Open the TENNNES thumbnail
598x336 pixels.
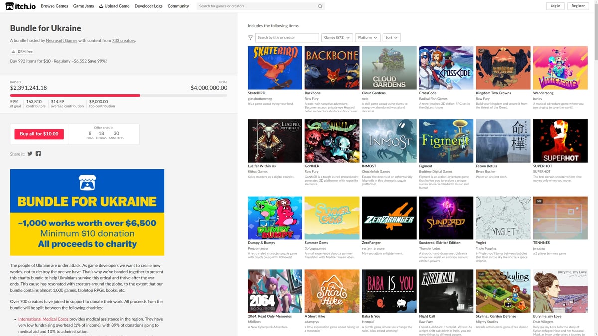tap(560, 218)
